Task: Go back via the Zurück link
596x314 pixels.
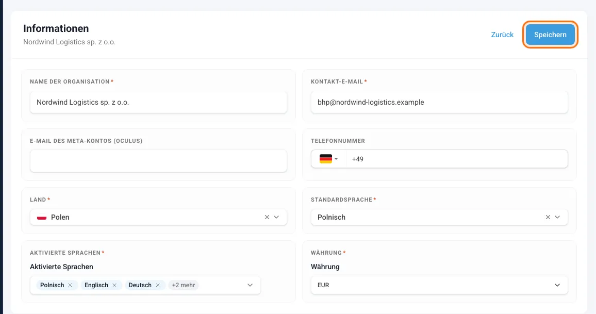Action: [502, 35]
